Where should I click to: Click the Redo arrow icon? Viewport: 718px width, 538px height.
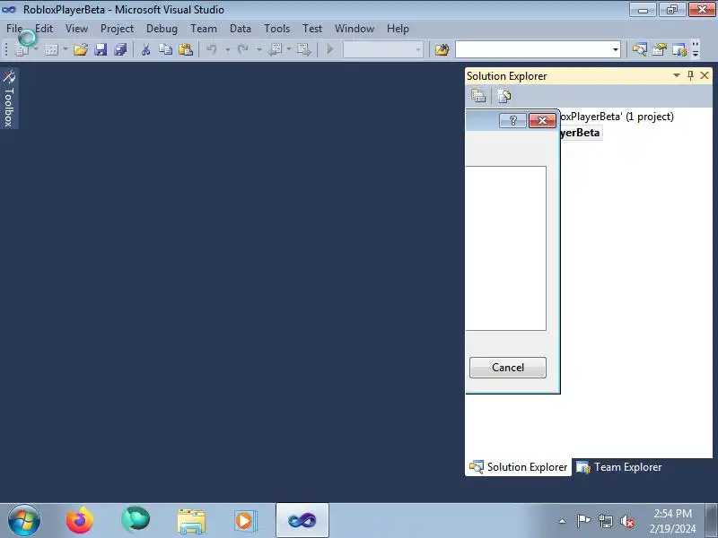pos(243,49)
